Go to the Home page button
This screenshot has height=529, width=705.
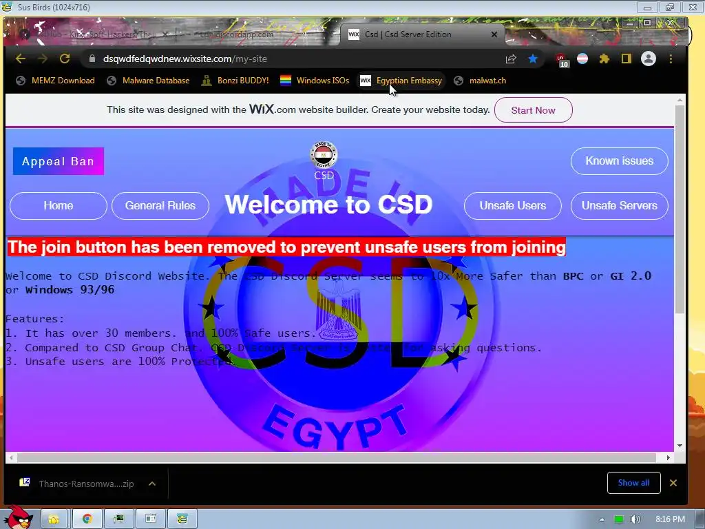tap(59, 205)
